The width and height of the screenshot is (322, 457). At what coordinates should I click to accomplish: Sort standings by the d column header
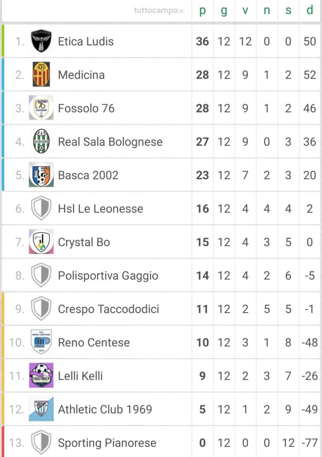310,10
